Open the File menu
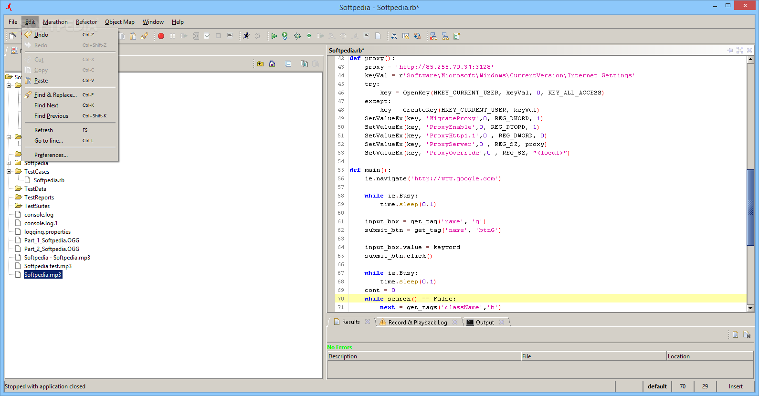 tap(13, 22)
